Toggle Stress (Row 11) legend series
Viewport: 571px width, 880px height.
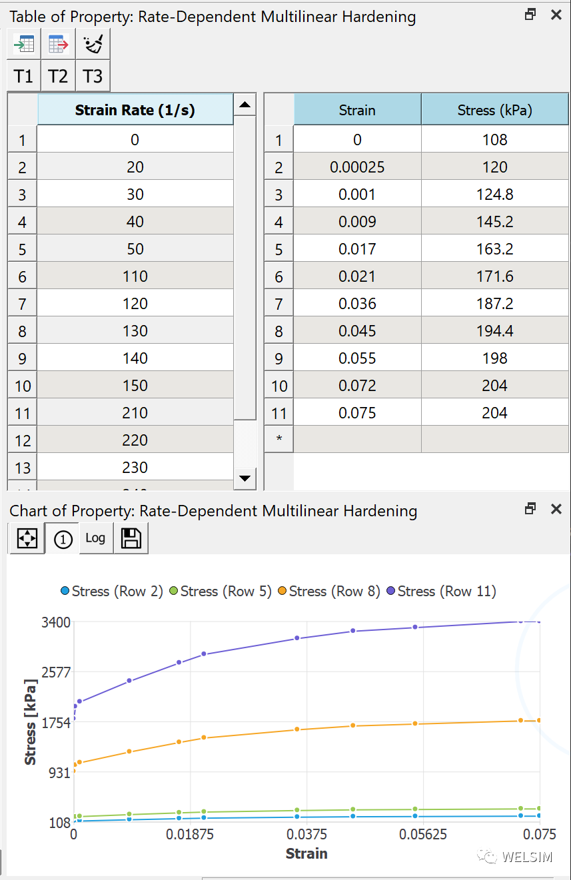point(440,591)
